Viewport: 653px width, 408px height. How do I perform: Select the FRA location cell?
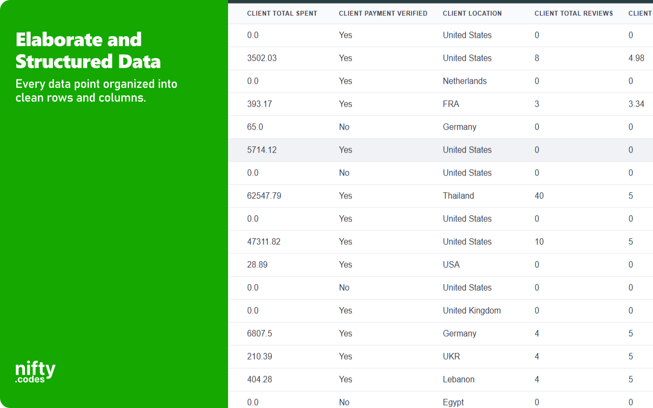(450, 104)
